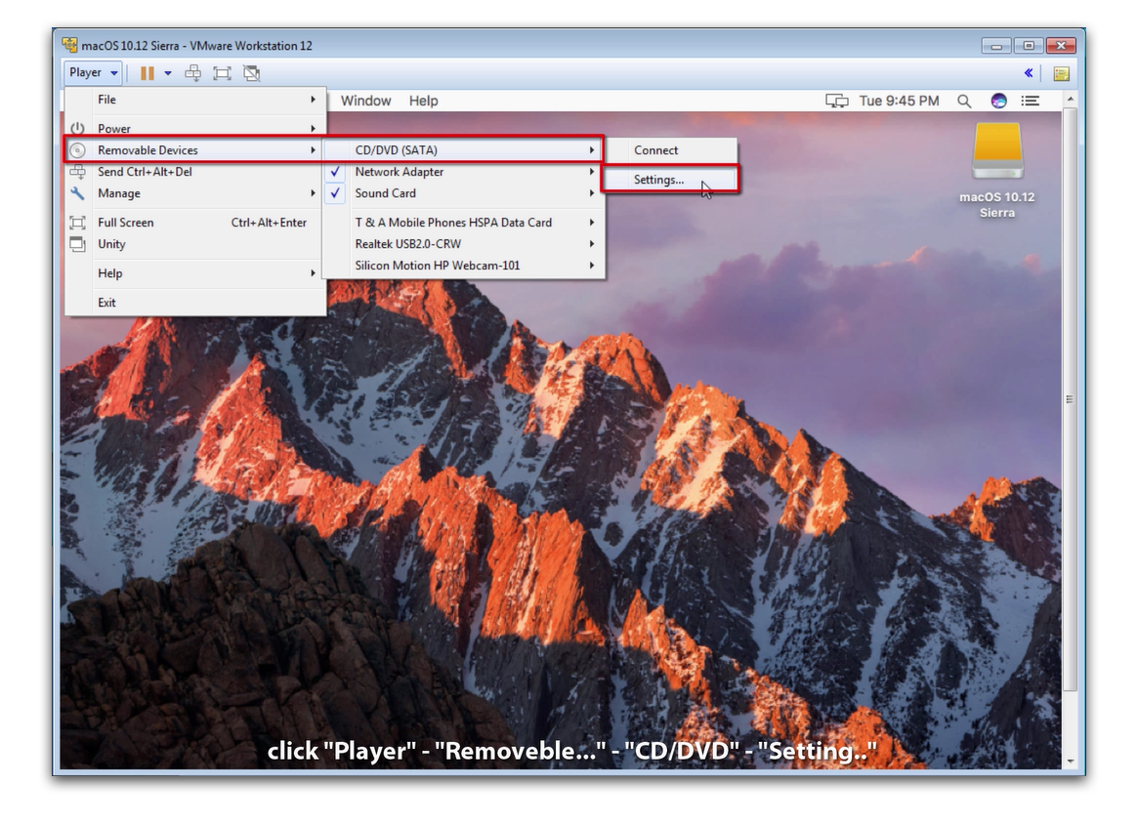The width and height of the screenshot is (1138, 824).
Task: Minimize the VMware Workstation window
Action: [x=995, y=46]
